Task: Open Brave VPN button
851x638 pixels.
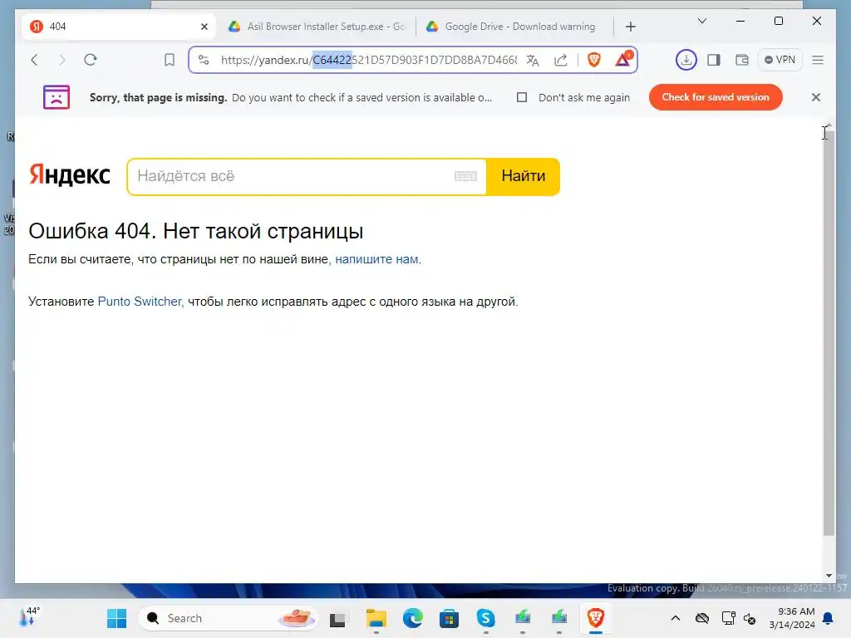Action: pyautogui.click(x=780, y=60)
